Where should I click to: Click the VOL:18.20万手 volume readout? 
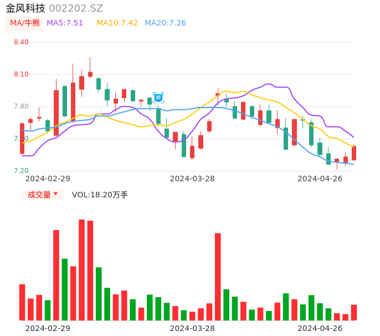100,195
